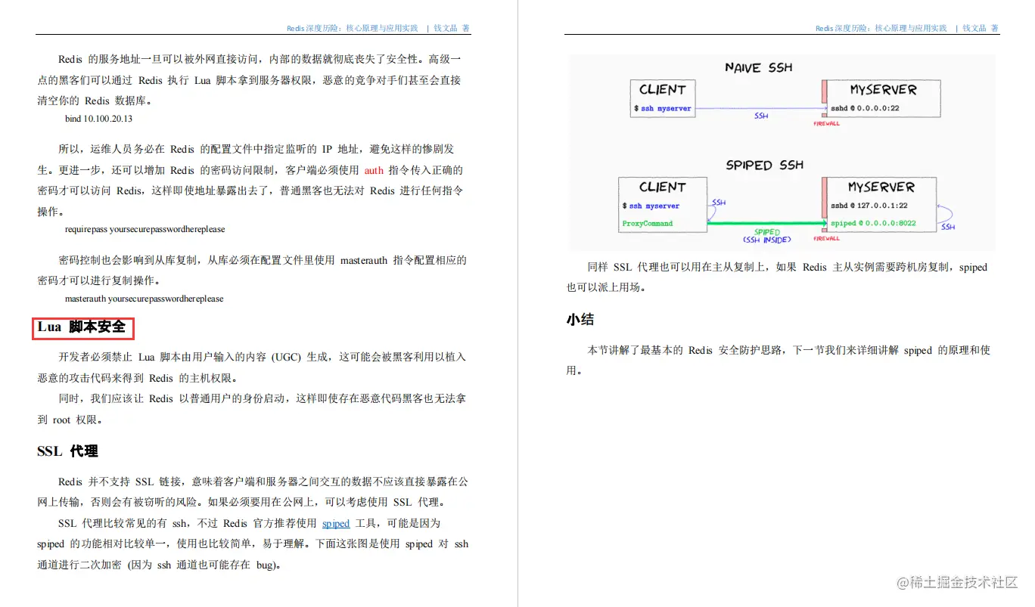
Task: Click the CLIENT box in the NAIVE SSH diagram
Action: point(662,98)
